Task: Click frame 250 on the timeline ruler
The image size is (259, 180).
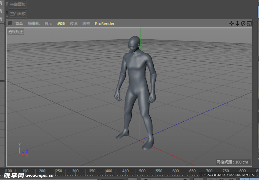Action: [59, 171]
